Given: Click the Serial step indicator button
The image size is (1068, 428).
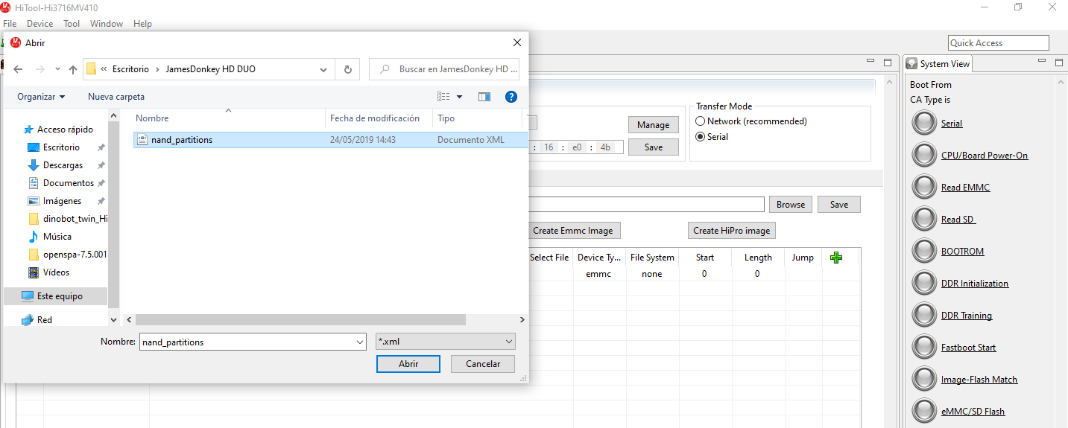Looking at the screenshot, I should click(924, 124).
